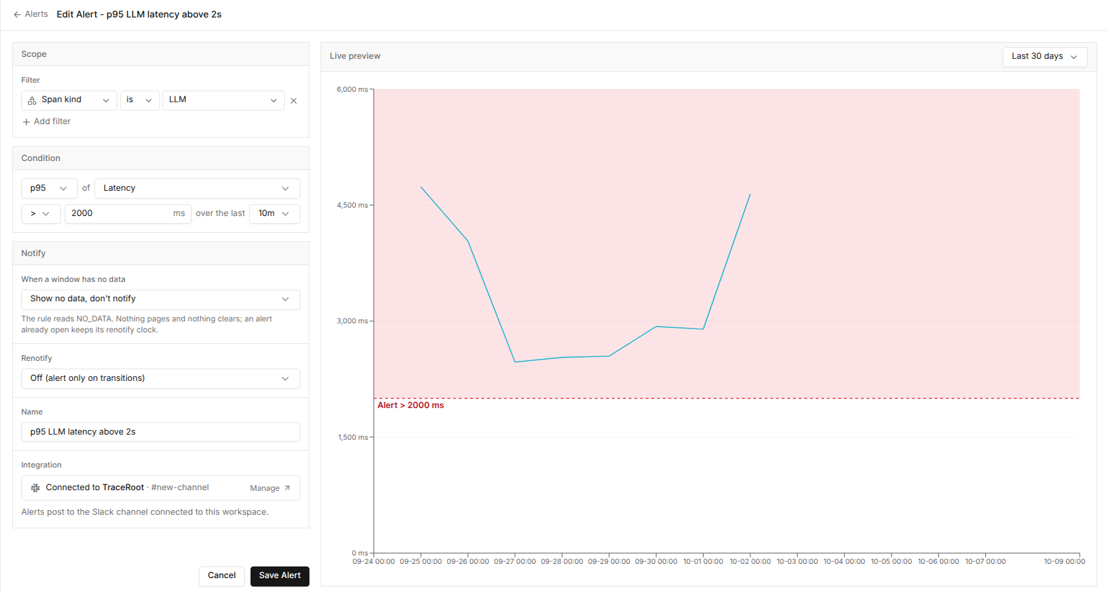Click the Slack icon beside Connected to TraceRoot

point(36,488)
